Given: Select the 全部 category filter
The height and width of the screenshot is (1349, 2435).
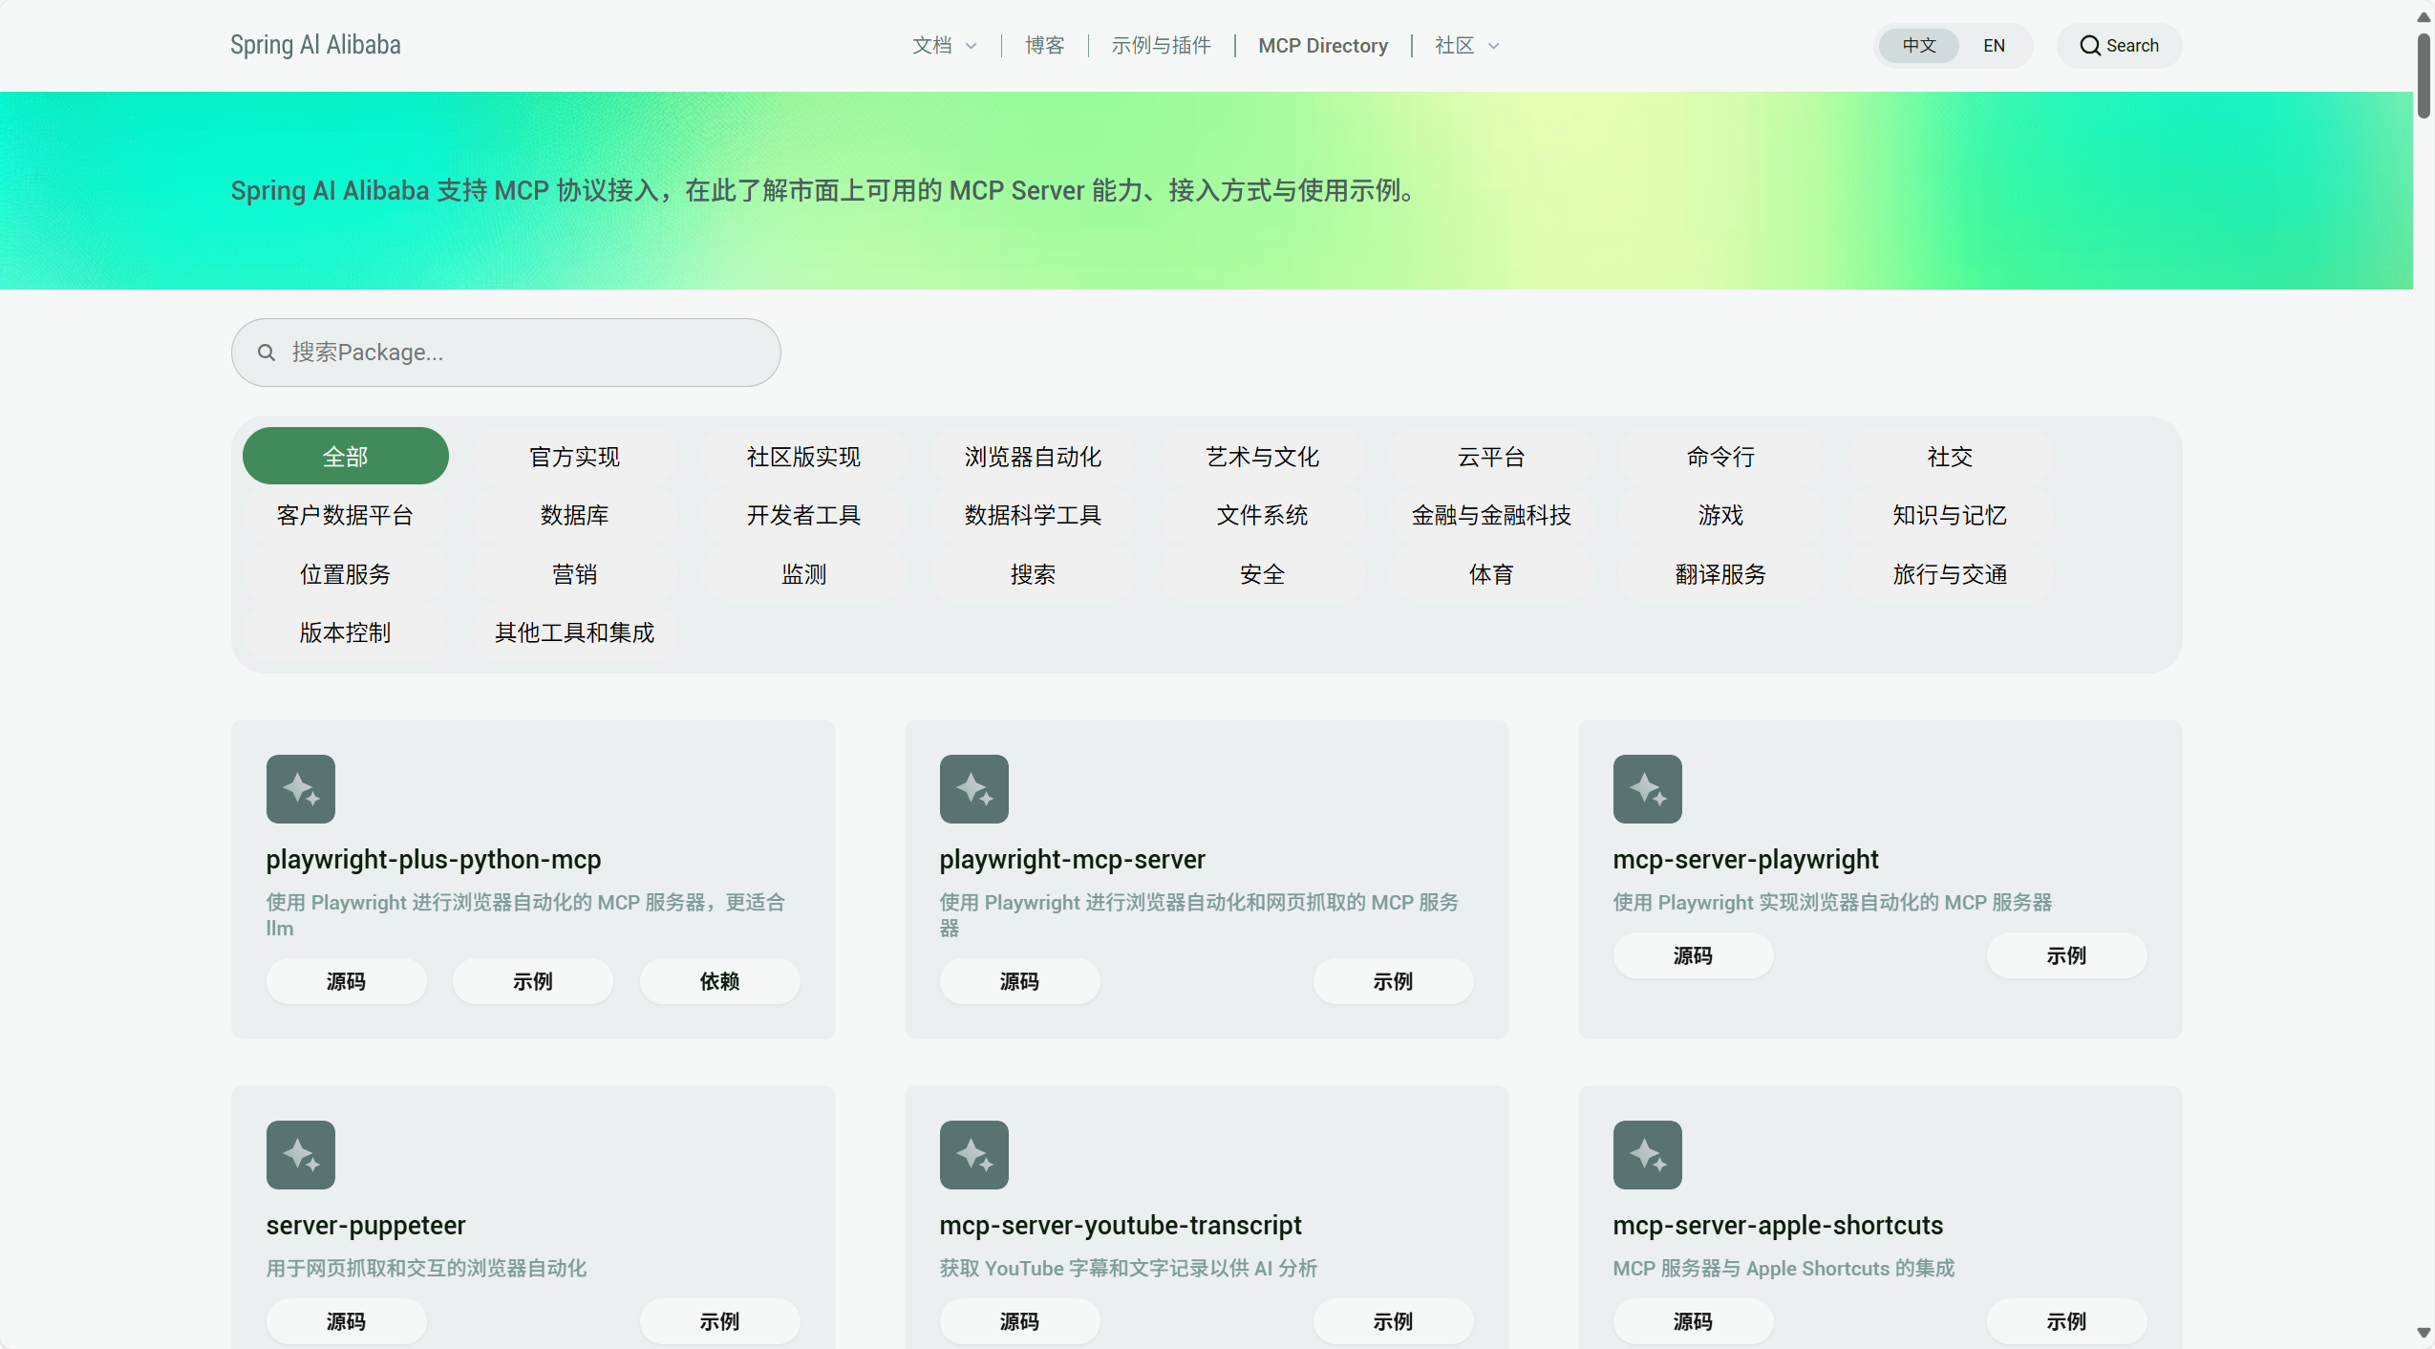Looking at the screenshot, I should 346,457.
